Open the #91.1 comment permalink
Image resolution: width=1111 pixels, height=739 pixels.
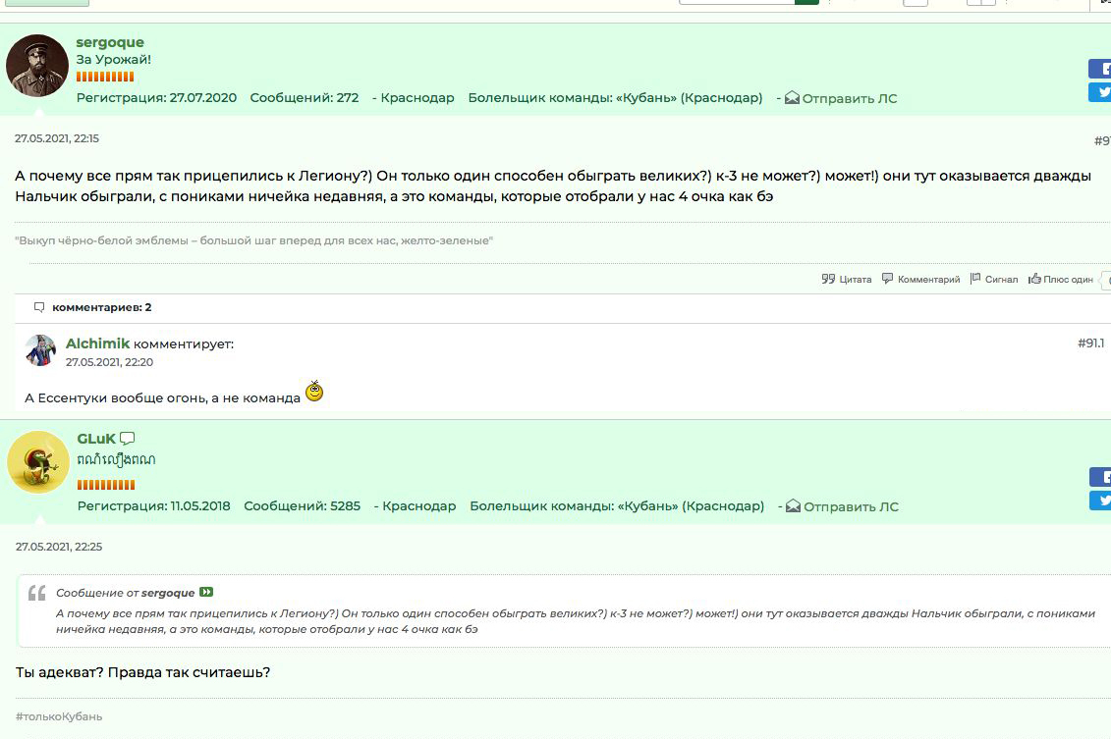coord(1090,343)
